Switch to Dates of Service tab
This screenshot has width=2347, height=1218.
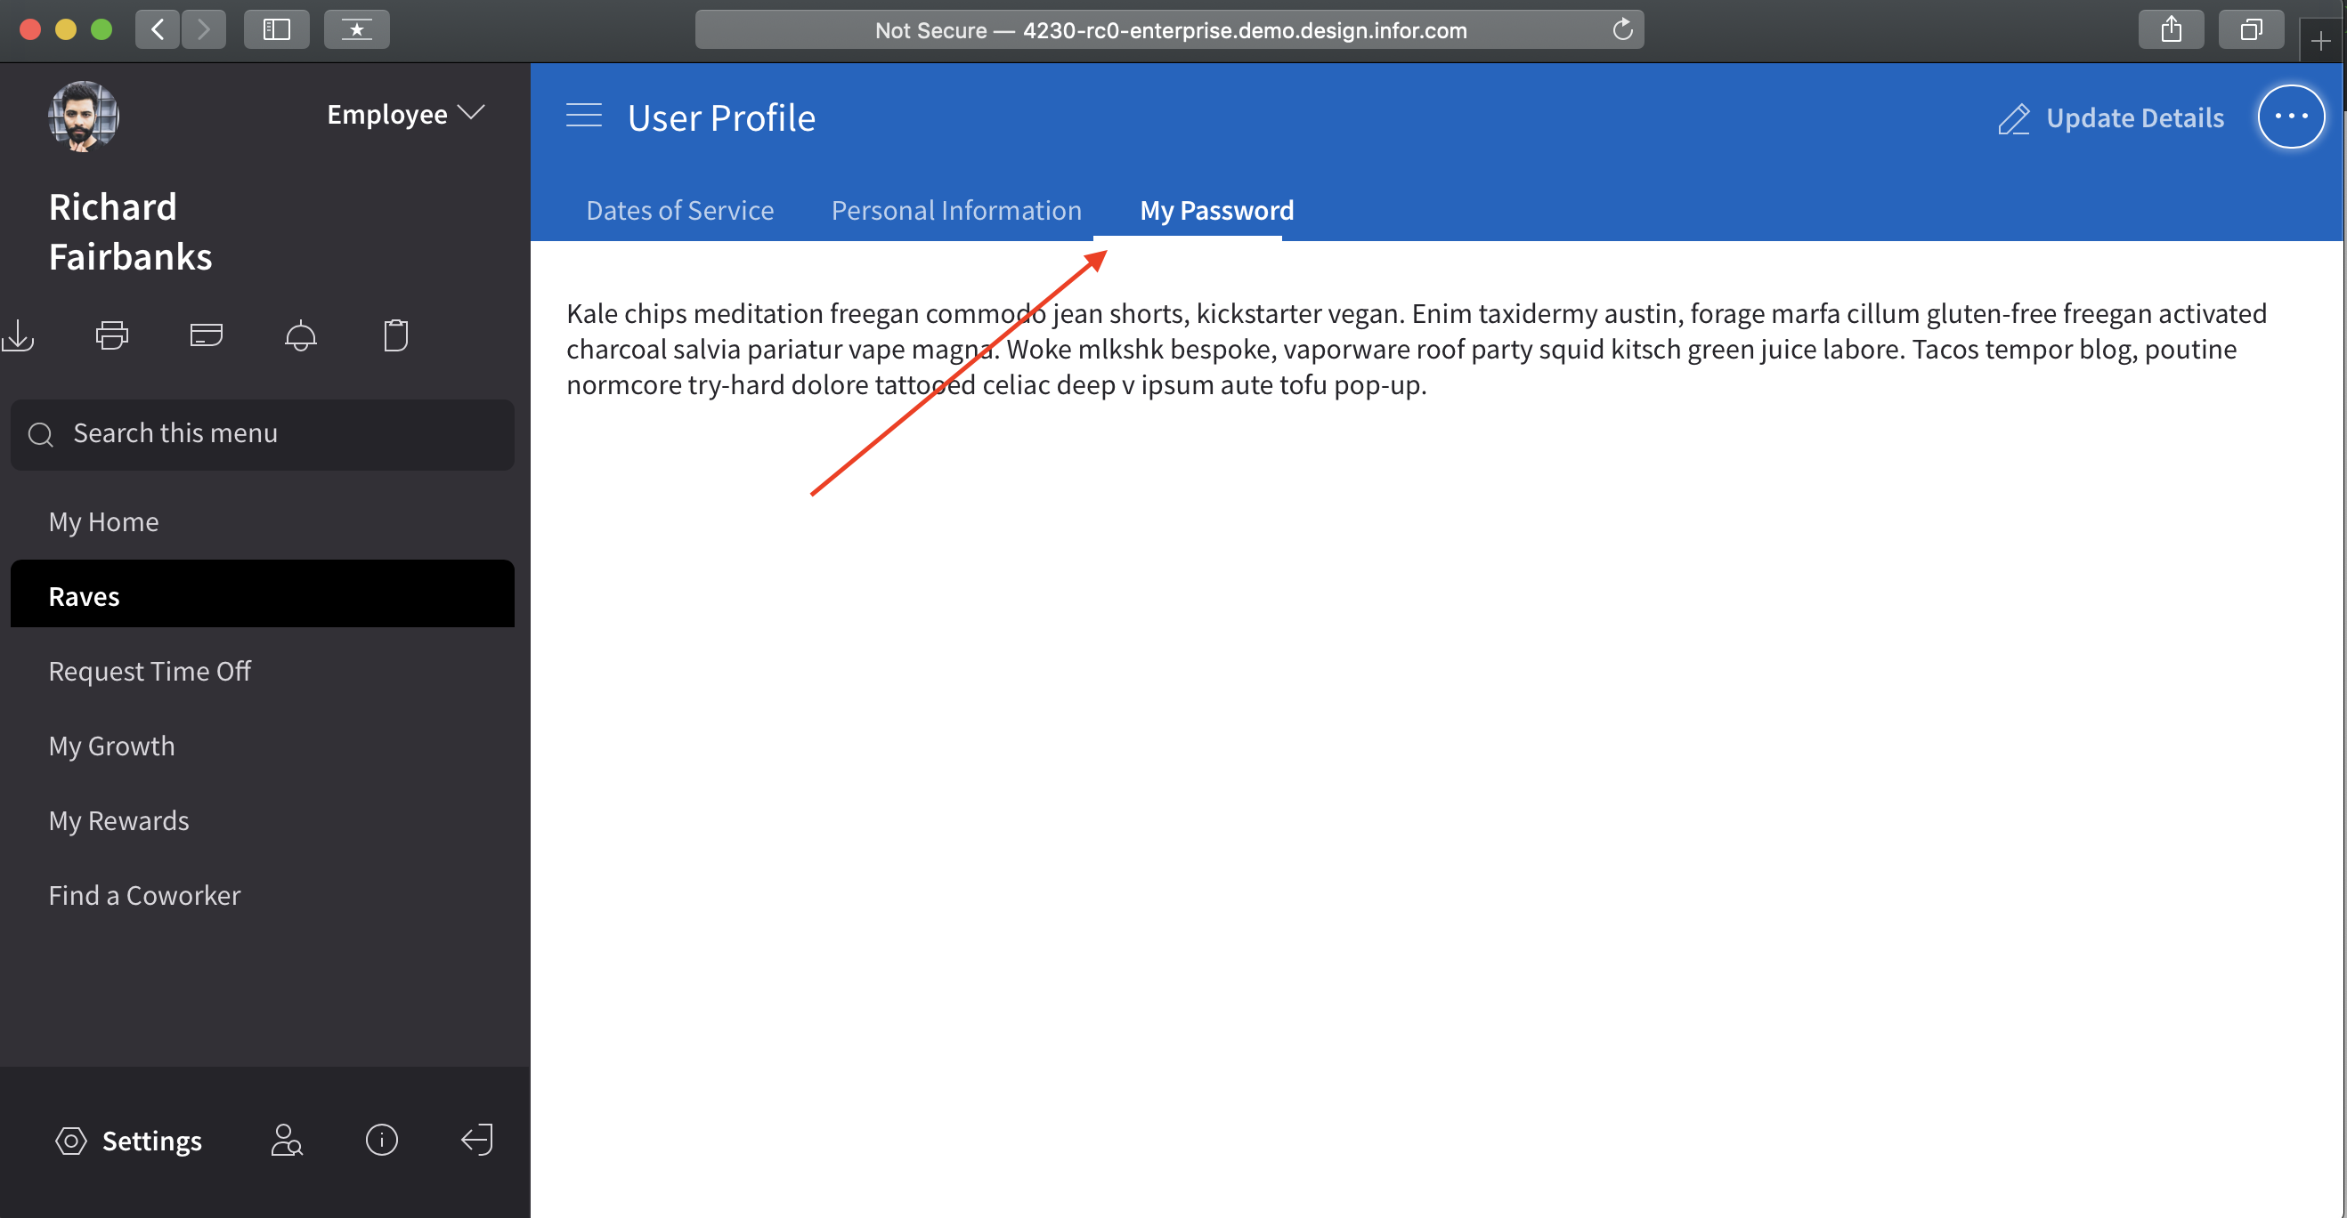point(679,210)
